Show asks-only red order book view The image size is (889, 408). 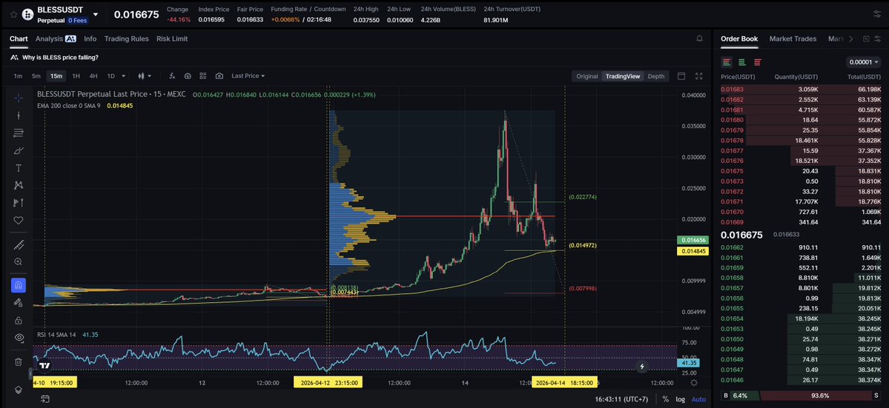758,61
